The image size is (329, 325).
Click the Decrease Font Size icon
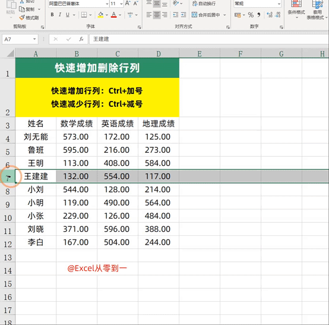[x=136, y=4]
